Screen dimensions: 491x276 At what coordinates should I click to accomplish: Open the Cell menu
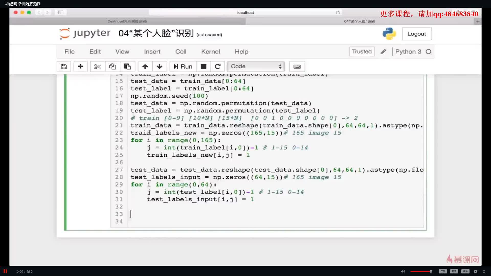tap(181, 52)
